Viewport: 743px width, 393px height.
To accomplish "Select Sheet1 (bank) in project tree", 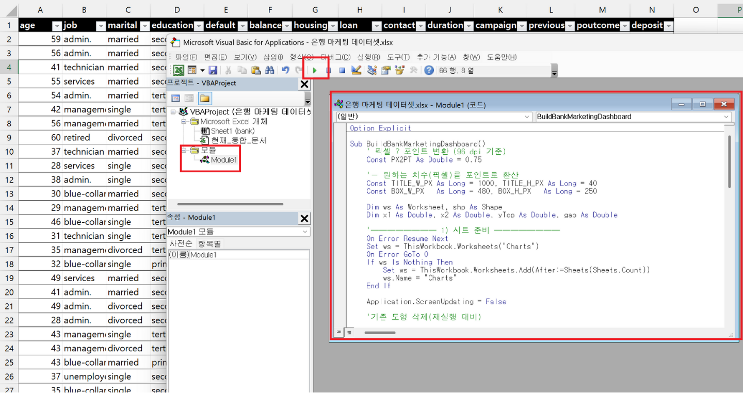I will pos(232,131).
